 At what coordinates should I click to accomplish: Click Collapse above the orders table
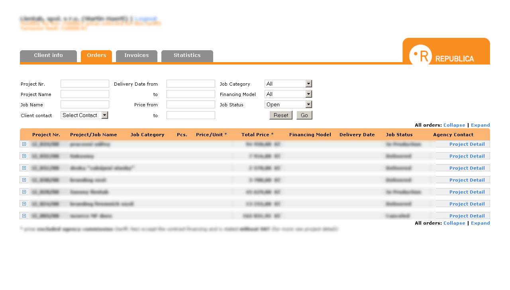(x=454, y=125)
